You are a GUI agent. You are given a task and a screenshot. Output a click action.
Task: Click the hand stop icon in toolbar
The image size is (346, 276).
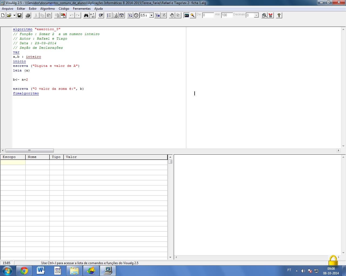[x=172, y=15]
